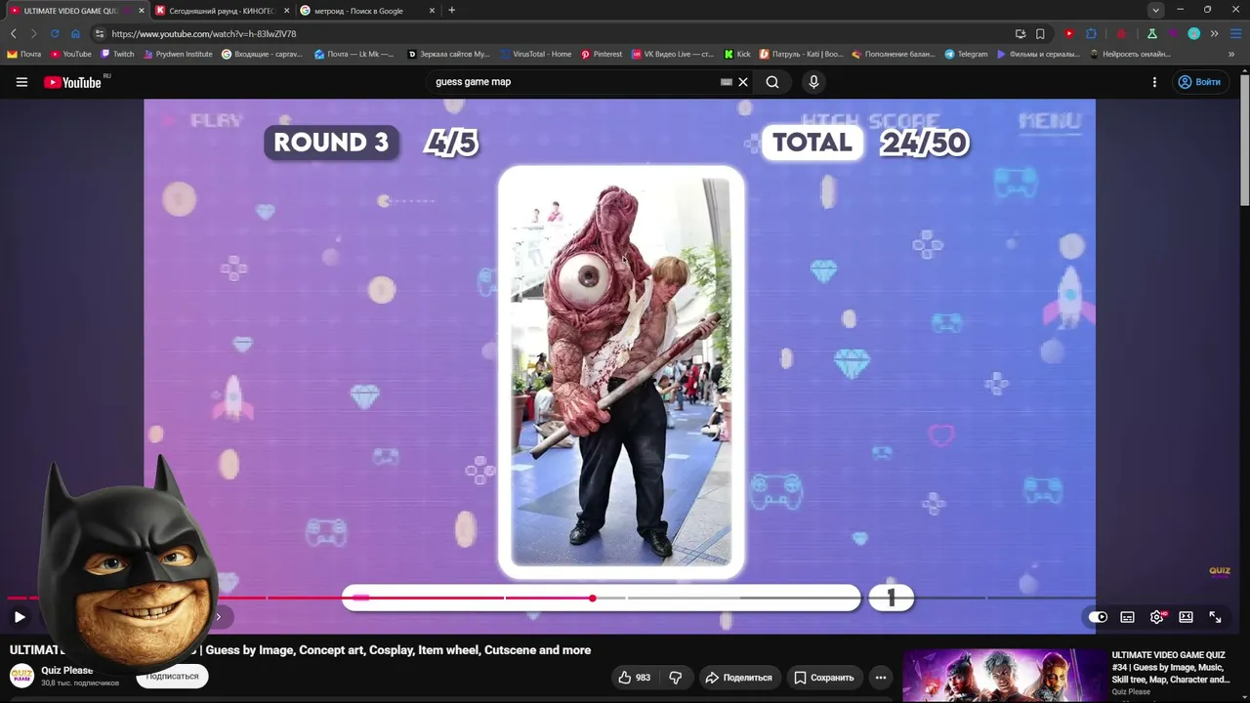
Task: Show hidden bookmarks overflow chevron
Action: click(x=1231, y=54)
